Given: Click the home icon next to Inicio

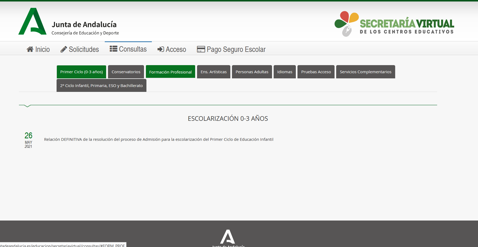Looking at the screenshot, I should (30, 49).
